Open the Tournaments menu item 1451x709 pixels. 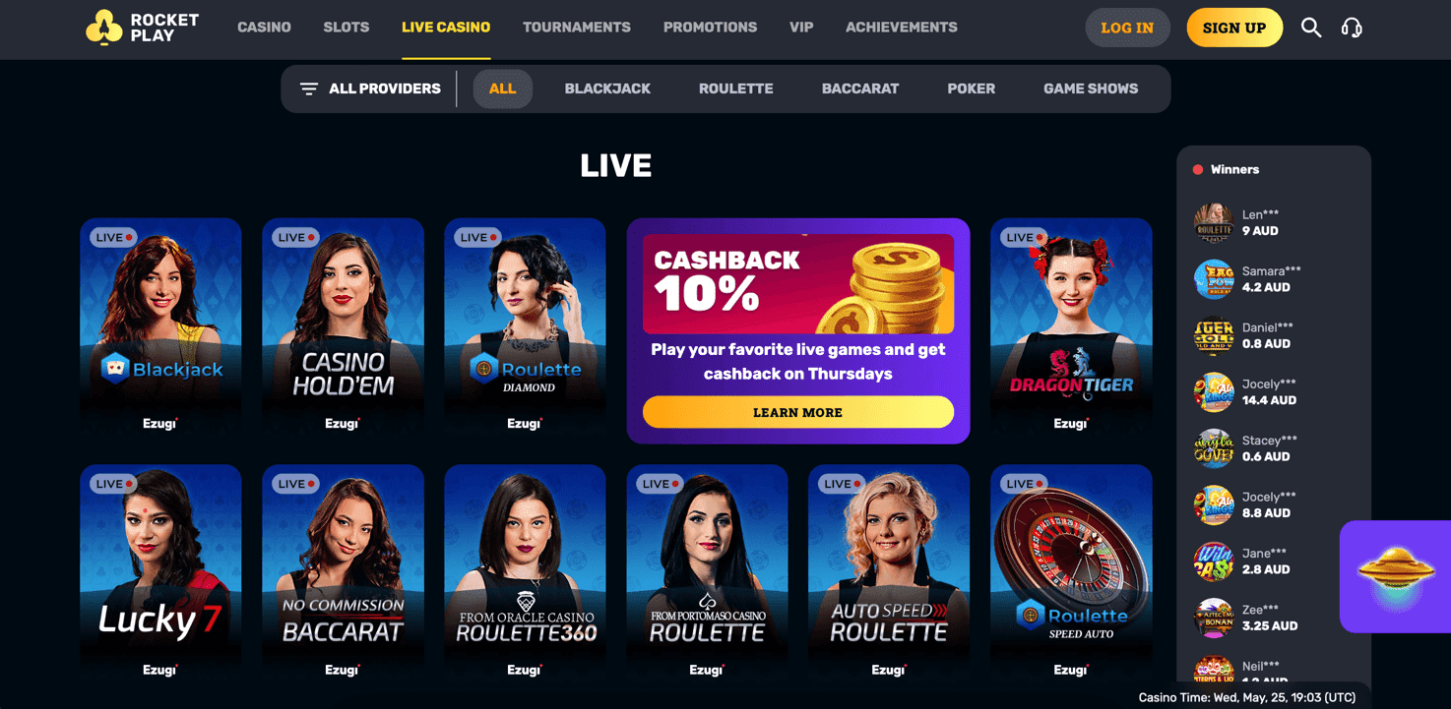[577, 28]
